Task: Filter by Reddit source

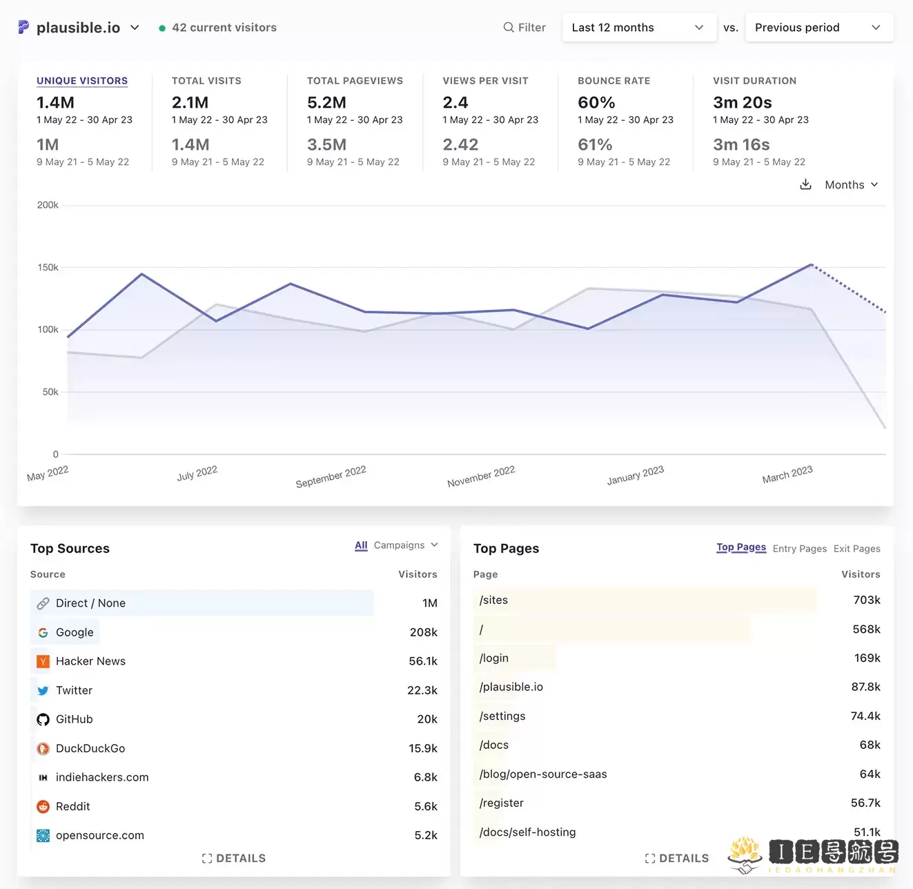Action: [72, 806]
